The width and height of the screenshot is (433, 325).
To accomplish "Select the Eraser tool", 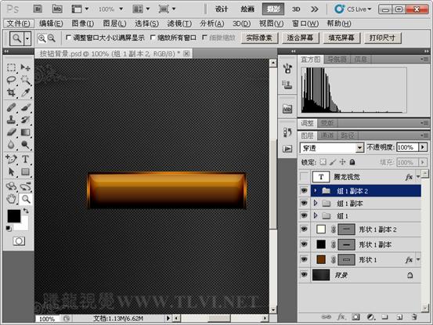I will [x=11, y=132].
